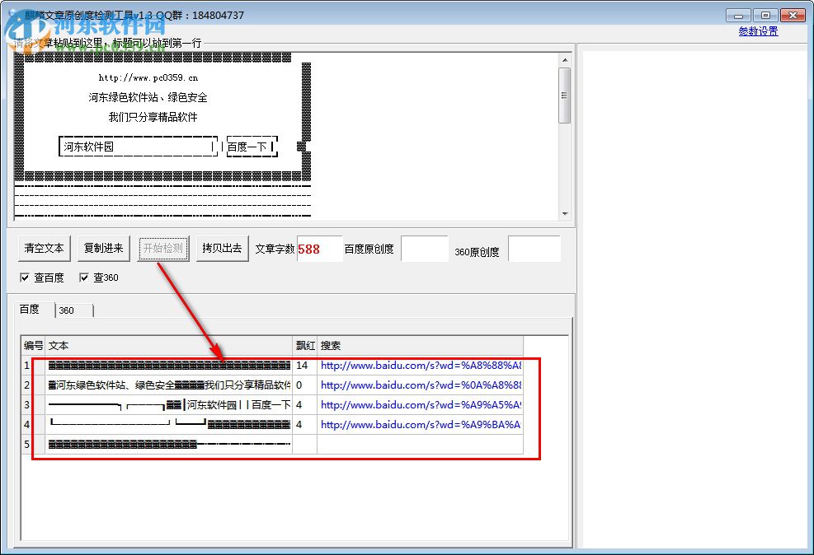The height and width of the screenshot is (555, 814).
Task: Open the Baidu link in row 4
Action: click(x=421, y=424)
